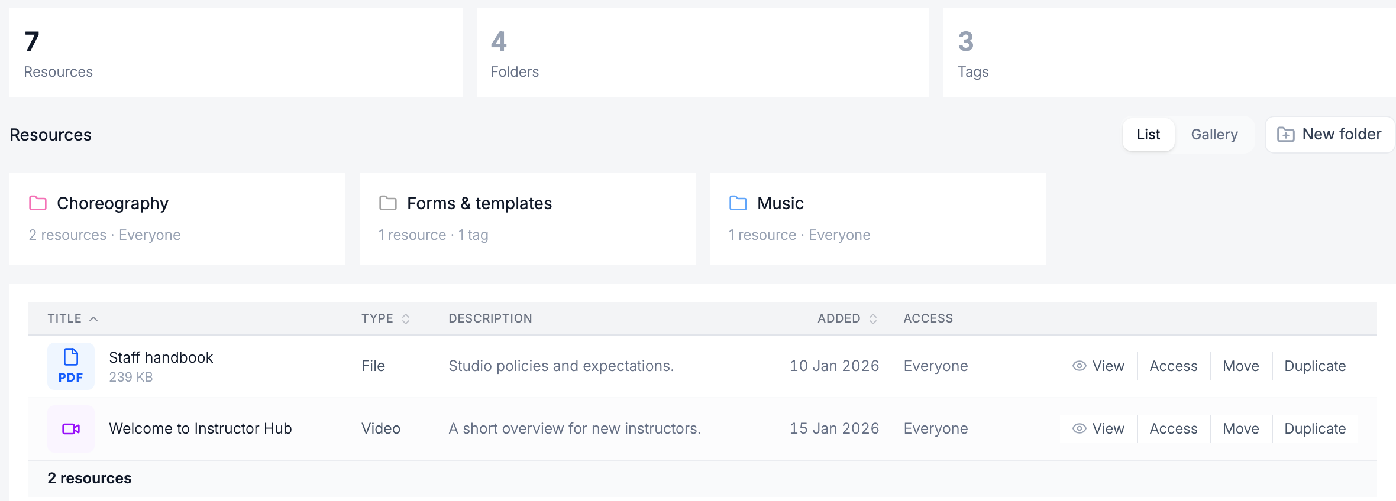Viewport: 1396px width, 501px height.
Task: Open Access settings for Staff handbook
Action: [1174, 366]
